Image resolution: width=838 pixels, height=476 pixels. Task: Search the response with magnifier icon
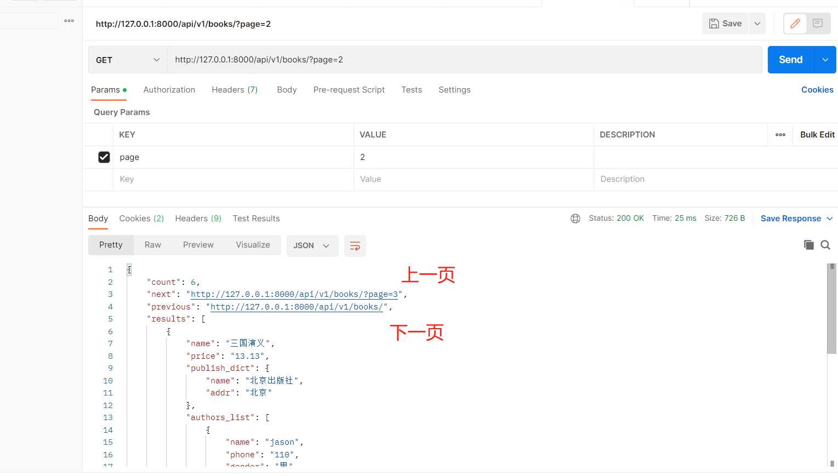click(825, 245)
